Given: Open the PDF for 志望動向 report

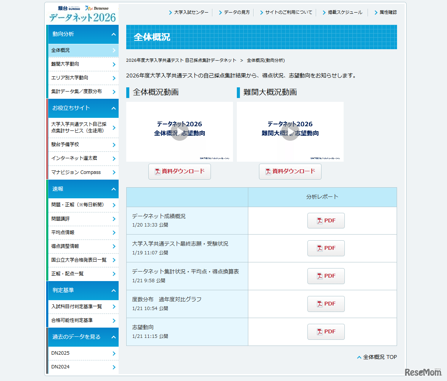Looking at the screenshot, I should point(326,331).
